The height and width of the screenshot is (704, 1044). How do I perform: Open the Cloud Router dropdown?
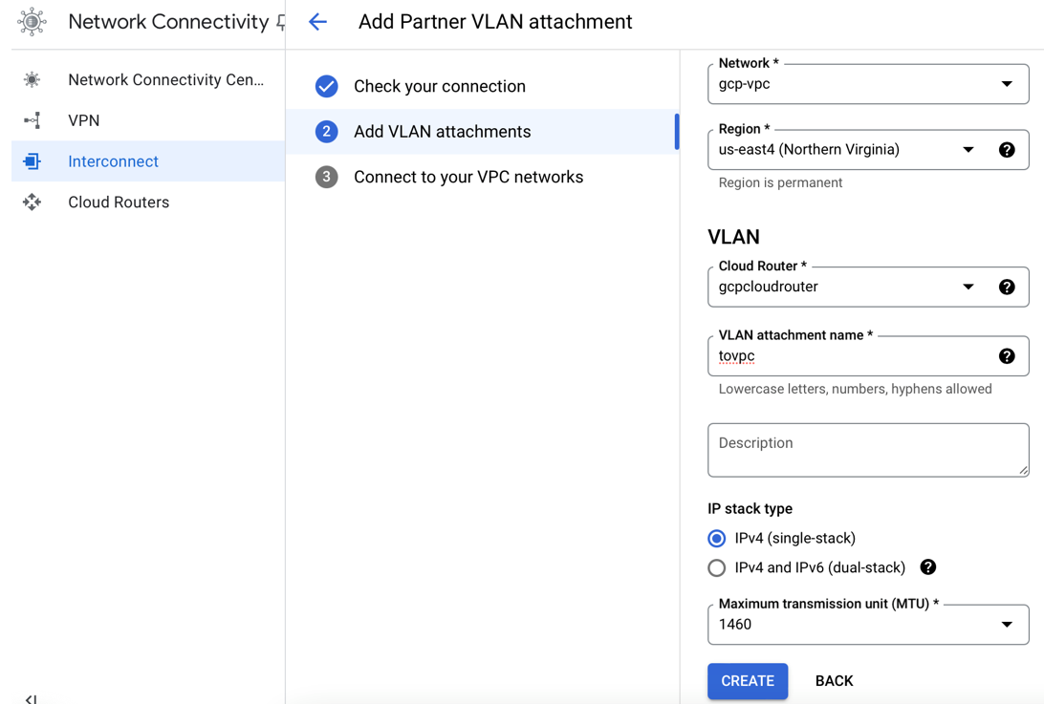(x=846, y=287)
